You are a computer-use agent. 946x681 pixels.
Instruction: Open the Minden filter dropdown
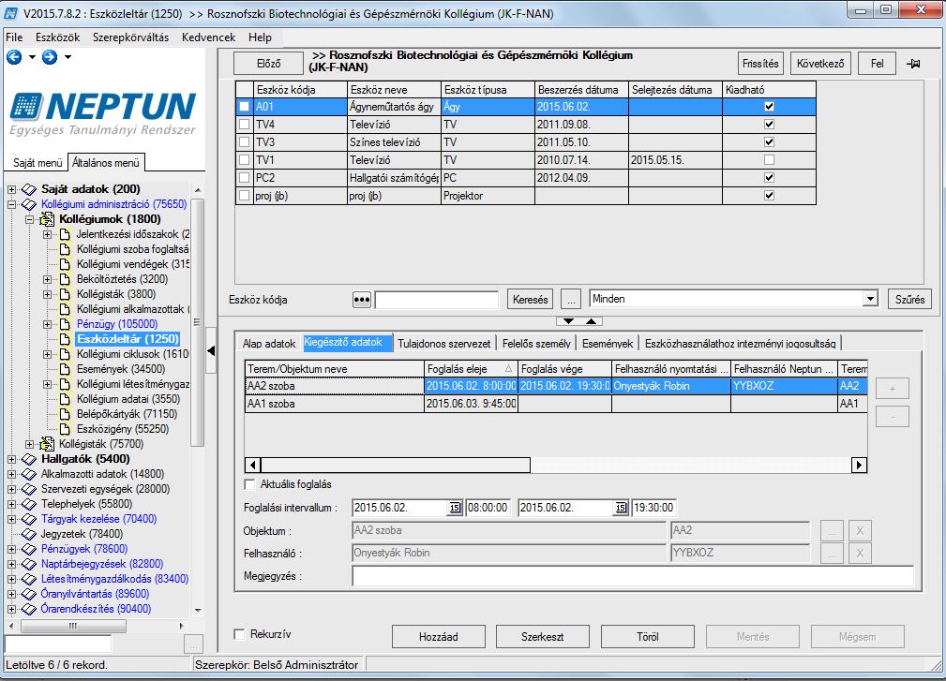pyautogui.click(x=869, y=298)
